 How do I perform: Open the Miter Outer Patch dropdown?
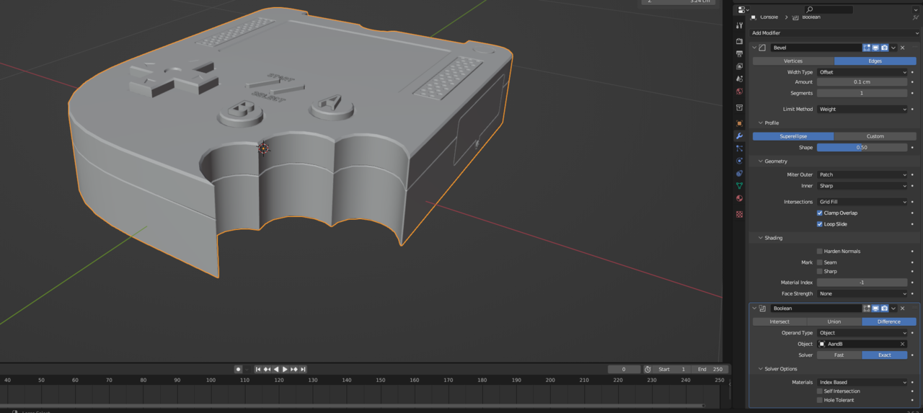pyautogui.click(x=862, y=174)
